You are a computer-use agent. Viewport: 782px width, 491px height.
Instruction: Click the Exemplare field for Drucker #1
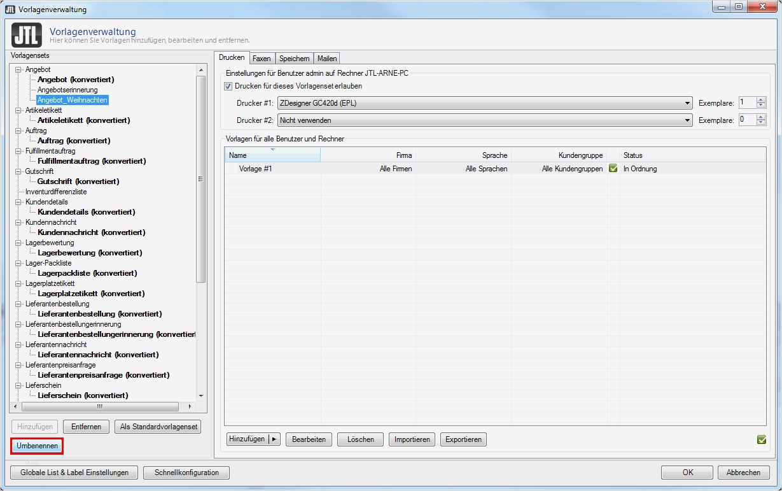point(748,103)
